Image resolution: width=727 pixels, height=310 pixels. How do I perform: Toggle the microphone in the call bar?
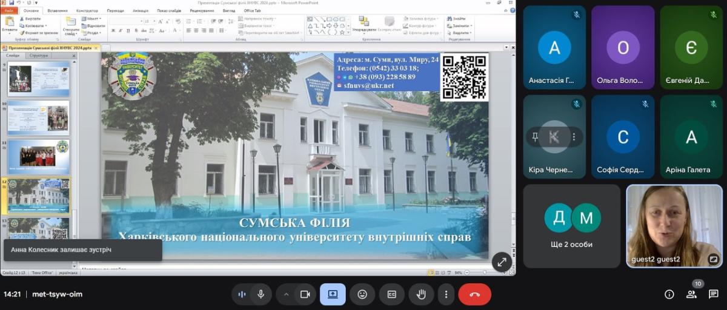[x=261, y=294]
